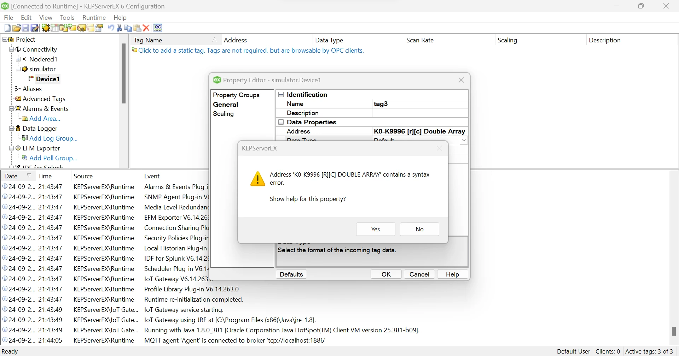Click the Undo arrow icon
The width and height of the screenshot is (679, 356).
click(x=111, y=28)
